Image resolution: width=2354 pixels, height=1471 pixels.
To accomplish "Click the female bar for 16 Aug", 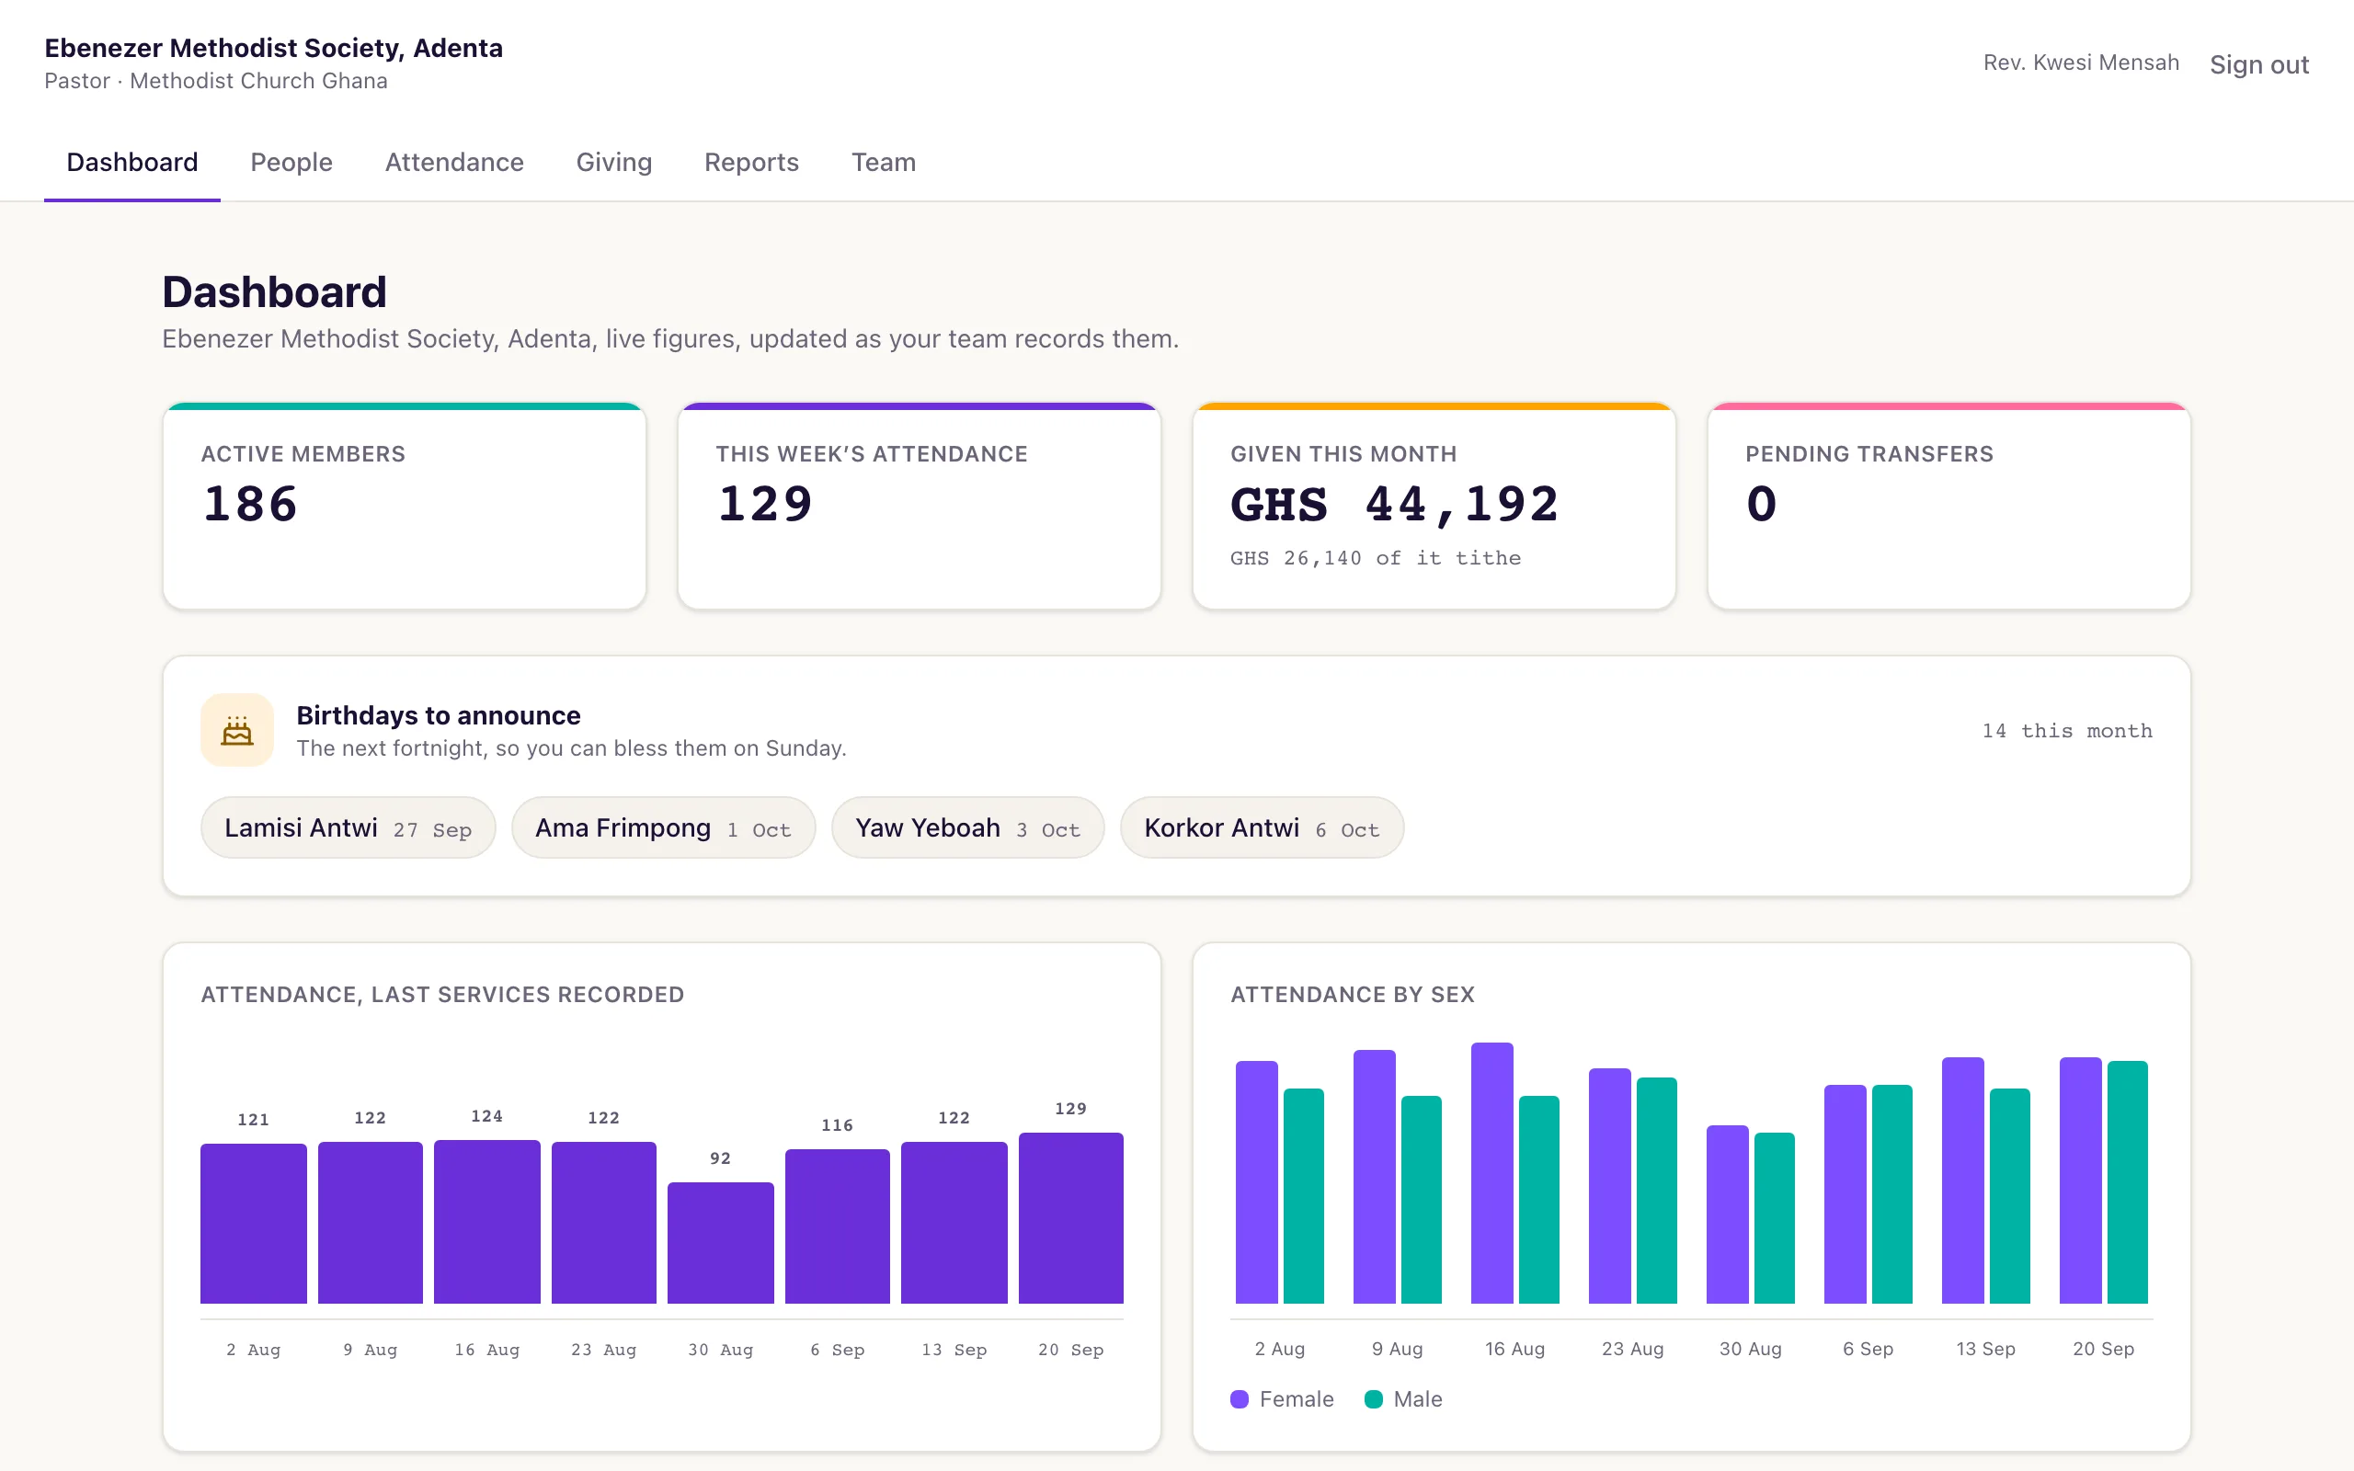I will tap(1492, 1173).
